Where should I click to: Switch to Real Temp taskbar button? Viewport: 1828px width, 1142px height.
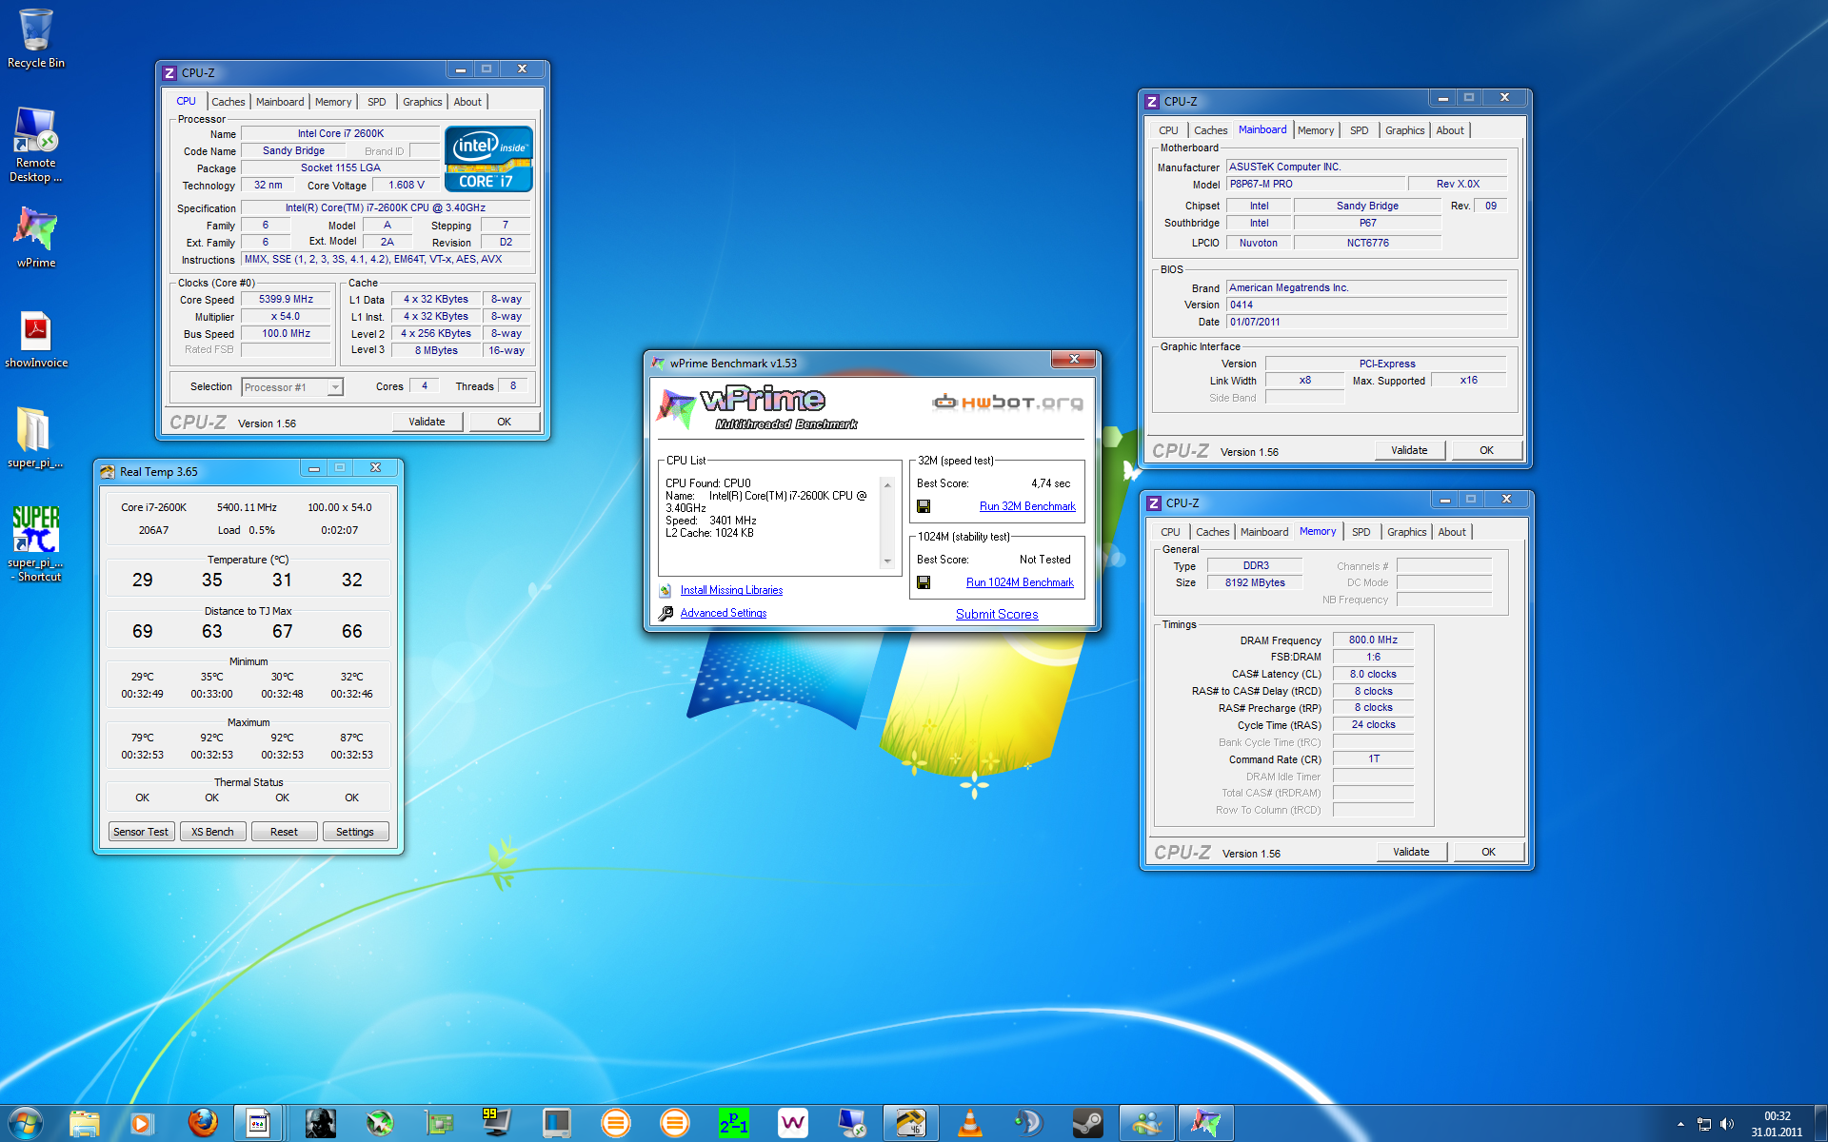(910, 1124)
